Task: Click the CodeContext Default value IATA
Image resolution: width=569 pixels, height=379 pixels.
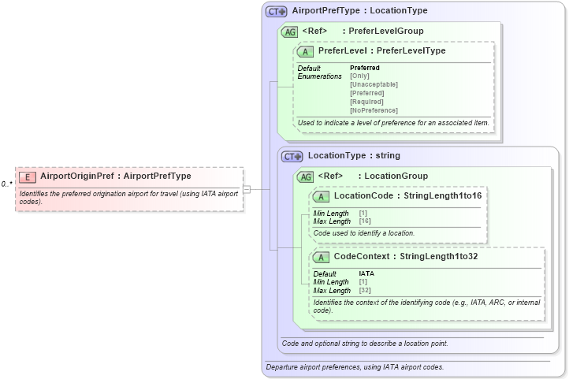Action: 366,273
